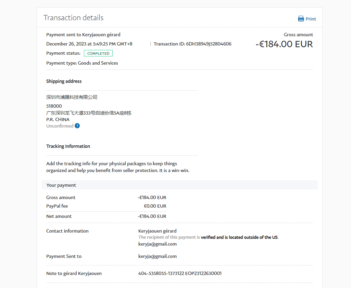This screenshot has height=288, width=351.
Task: Click the email under the recipient verification text
Action: (158, 244)
